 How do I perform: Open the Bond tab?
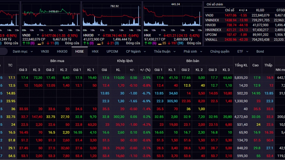pyautogui.click(x=260, y=51)
